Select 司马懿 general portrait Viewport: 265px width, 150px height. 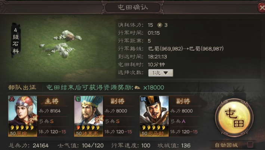click(154, 116)
